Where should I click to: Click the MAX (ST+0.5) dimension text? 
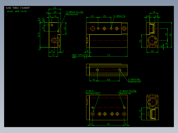(80, 55)
